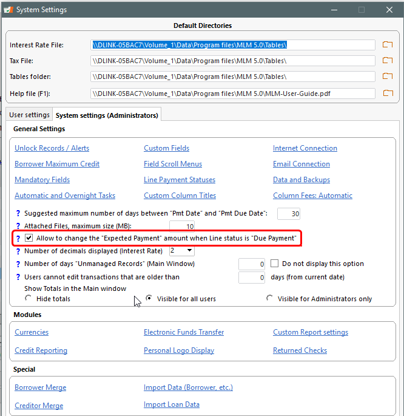
Task: Browse folder for Tables folder
Action: (x=387, y=77)
